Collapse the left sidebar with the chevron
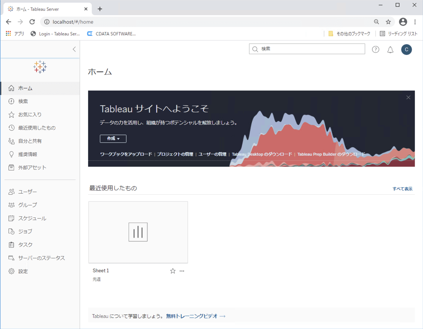This screenshot has width=423, height=329. [74, 49]
